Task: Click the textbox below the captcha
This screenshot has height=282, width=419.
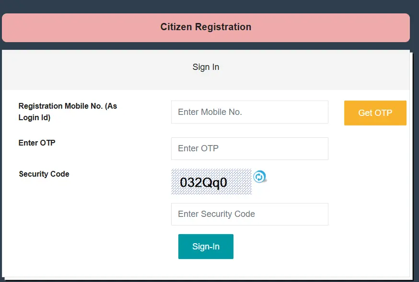Action: pyautogui.click(x=249, y=214)
